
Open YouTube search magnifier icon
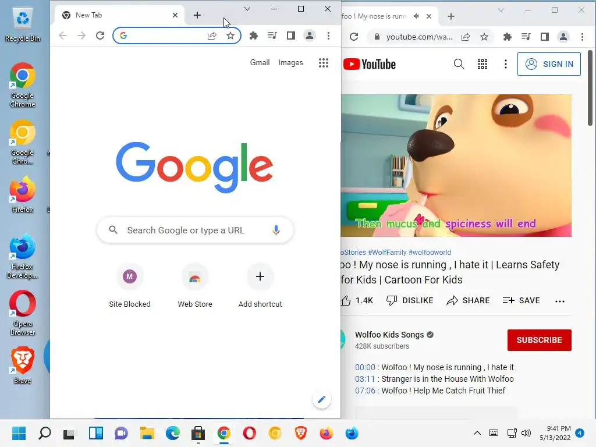(x=459, y=64)
